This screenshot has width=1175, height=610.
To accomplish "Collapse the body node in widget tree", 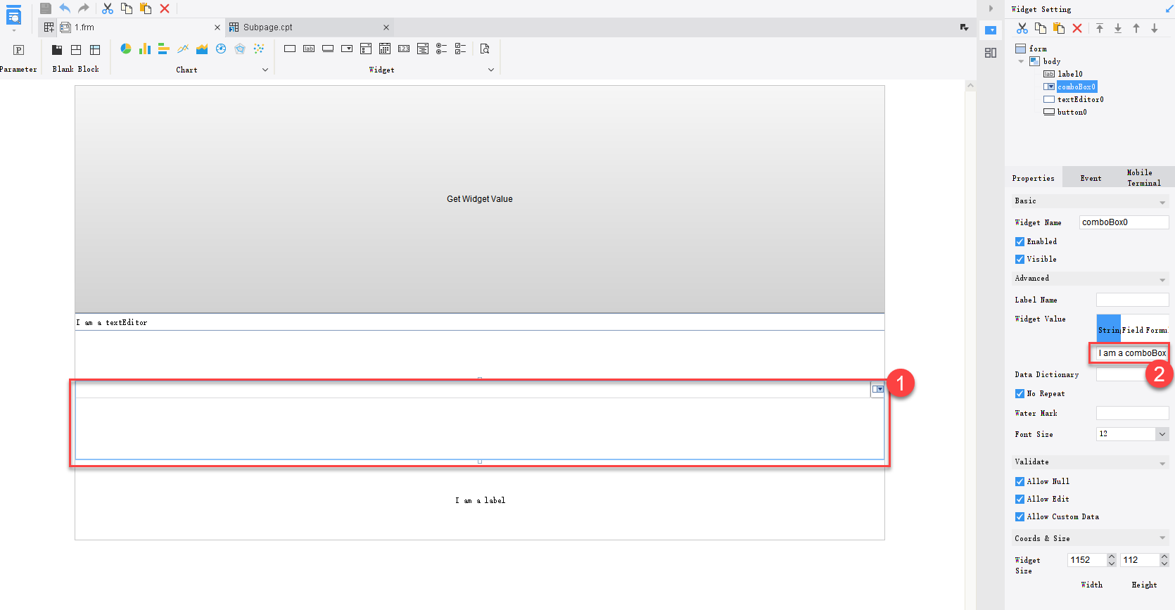I will [x=1021, y=61].
